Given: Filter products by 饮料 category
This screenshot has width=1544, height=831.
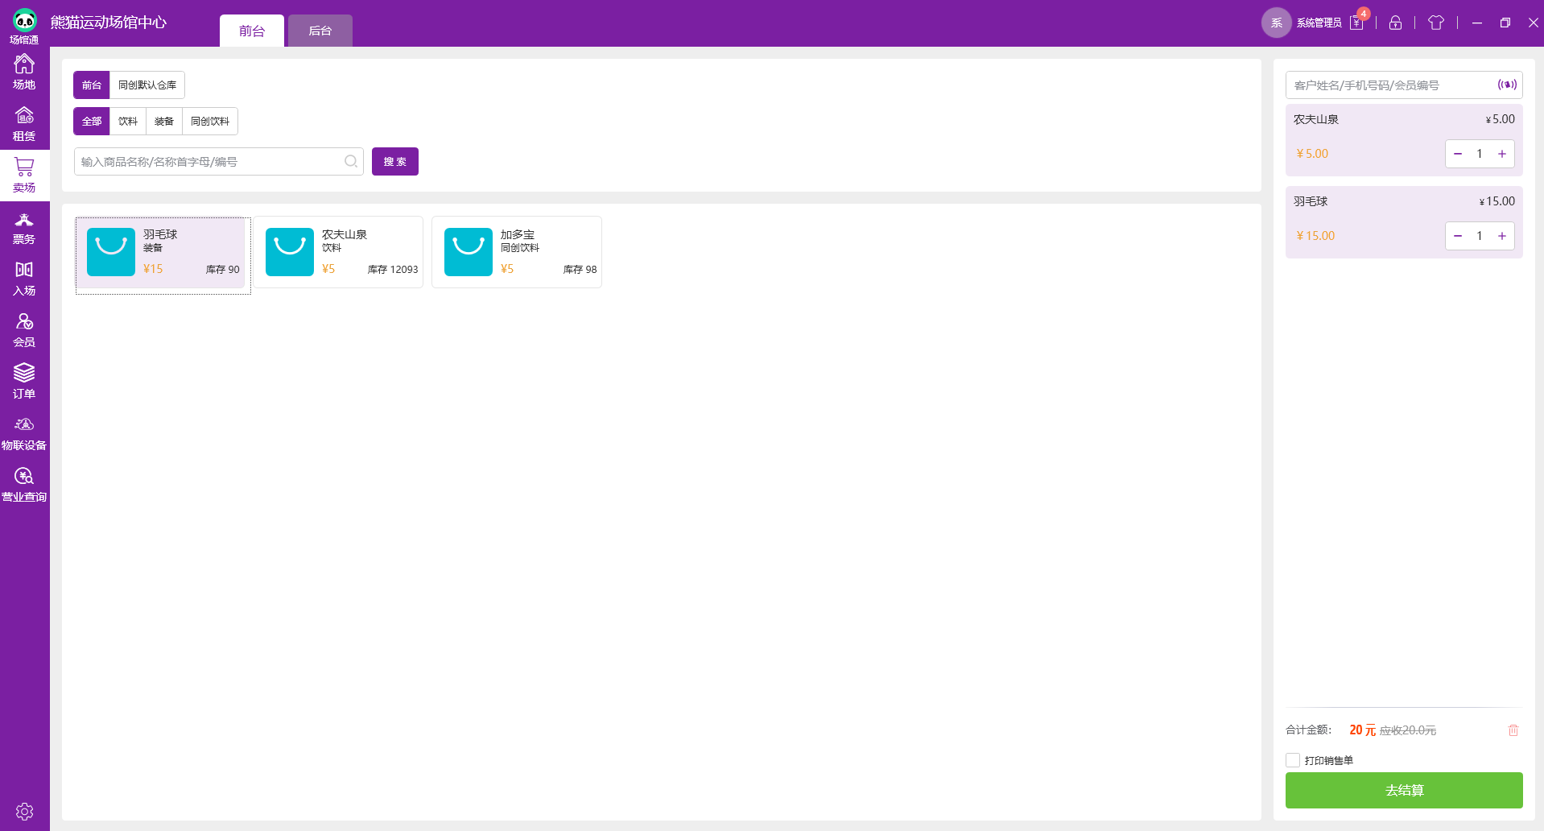Looking at the screenshot, I should (128, 122).
